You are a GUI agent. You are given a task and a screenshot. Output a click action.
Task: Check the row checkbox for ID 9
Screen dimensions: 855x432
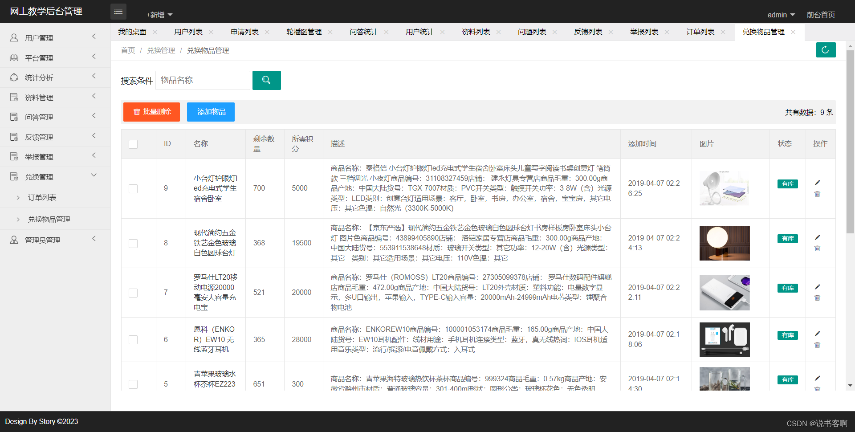tap(133, 189)
